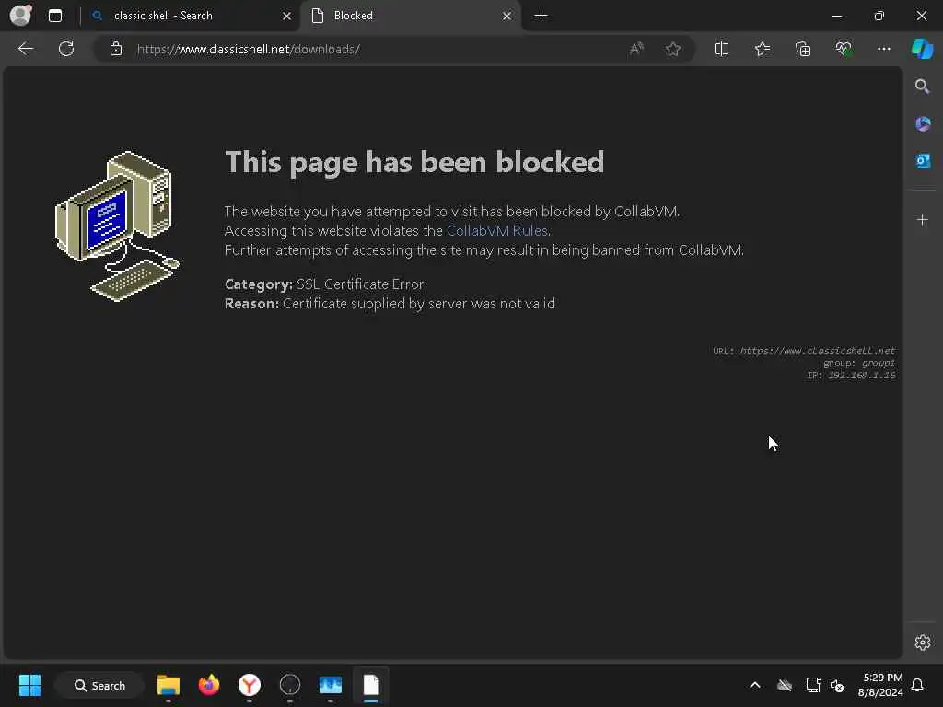Open Microsoft 365 sidebar app

click(923, 124)
